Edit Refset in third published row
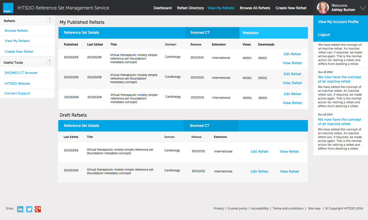 point(293,94)
